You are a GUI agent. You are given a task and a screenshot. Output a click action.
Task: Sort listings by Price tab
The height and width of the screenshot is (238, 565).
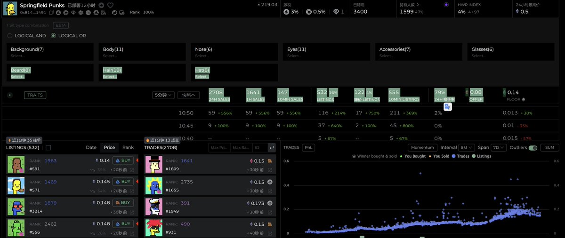pos(109,147)
